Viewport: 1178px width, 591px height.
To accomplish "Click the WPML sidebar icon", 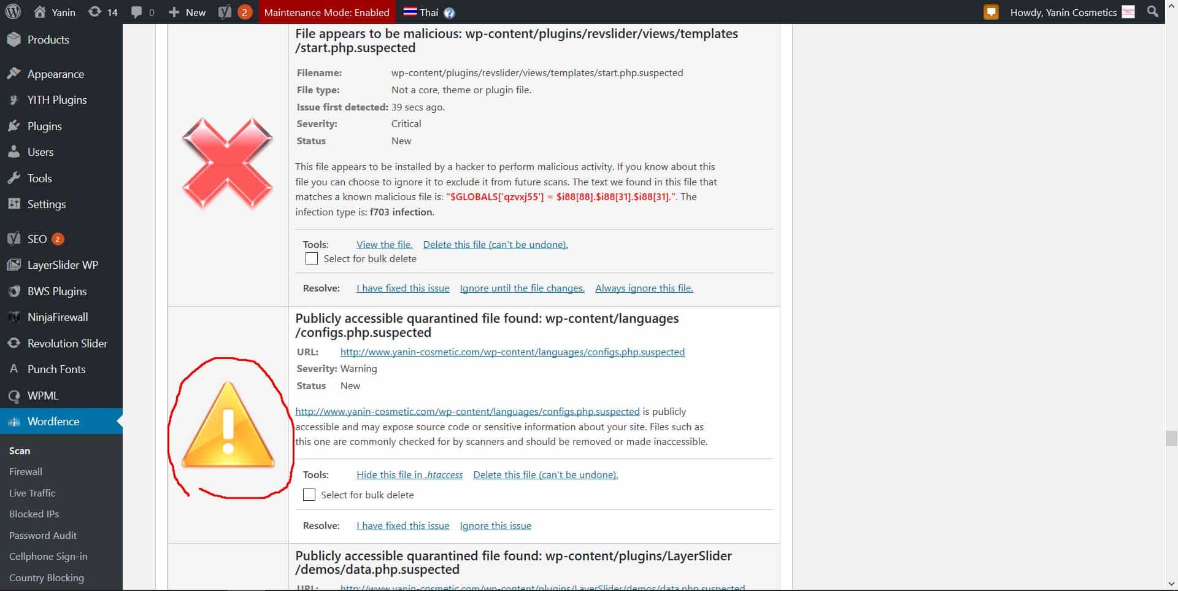I will coord(14,396).
